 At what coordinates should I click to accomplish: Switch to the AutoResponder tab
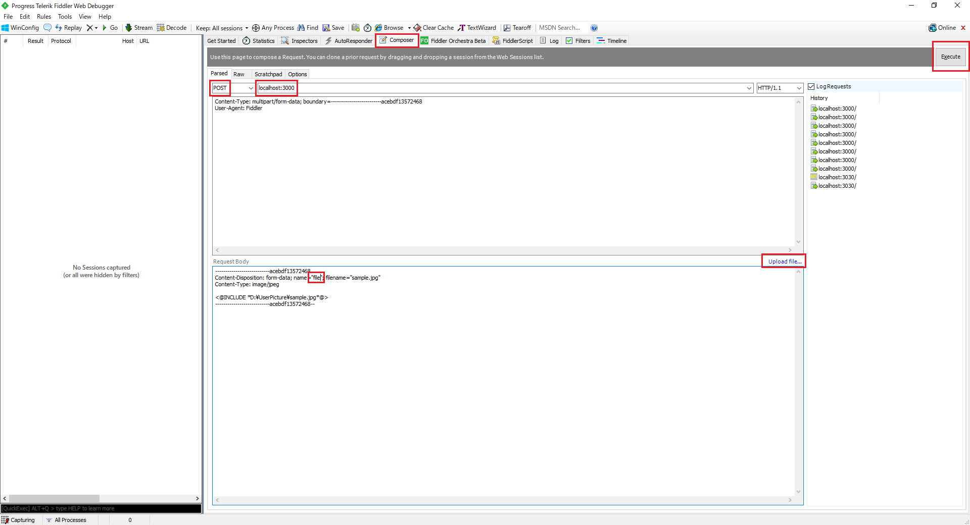pos(349,41)
